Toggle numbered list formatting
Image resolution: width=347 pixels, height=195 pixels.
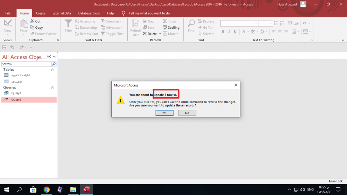click(282, 23)
